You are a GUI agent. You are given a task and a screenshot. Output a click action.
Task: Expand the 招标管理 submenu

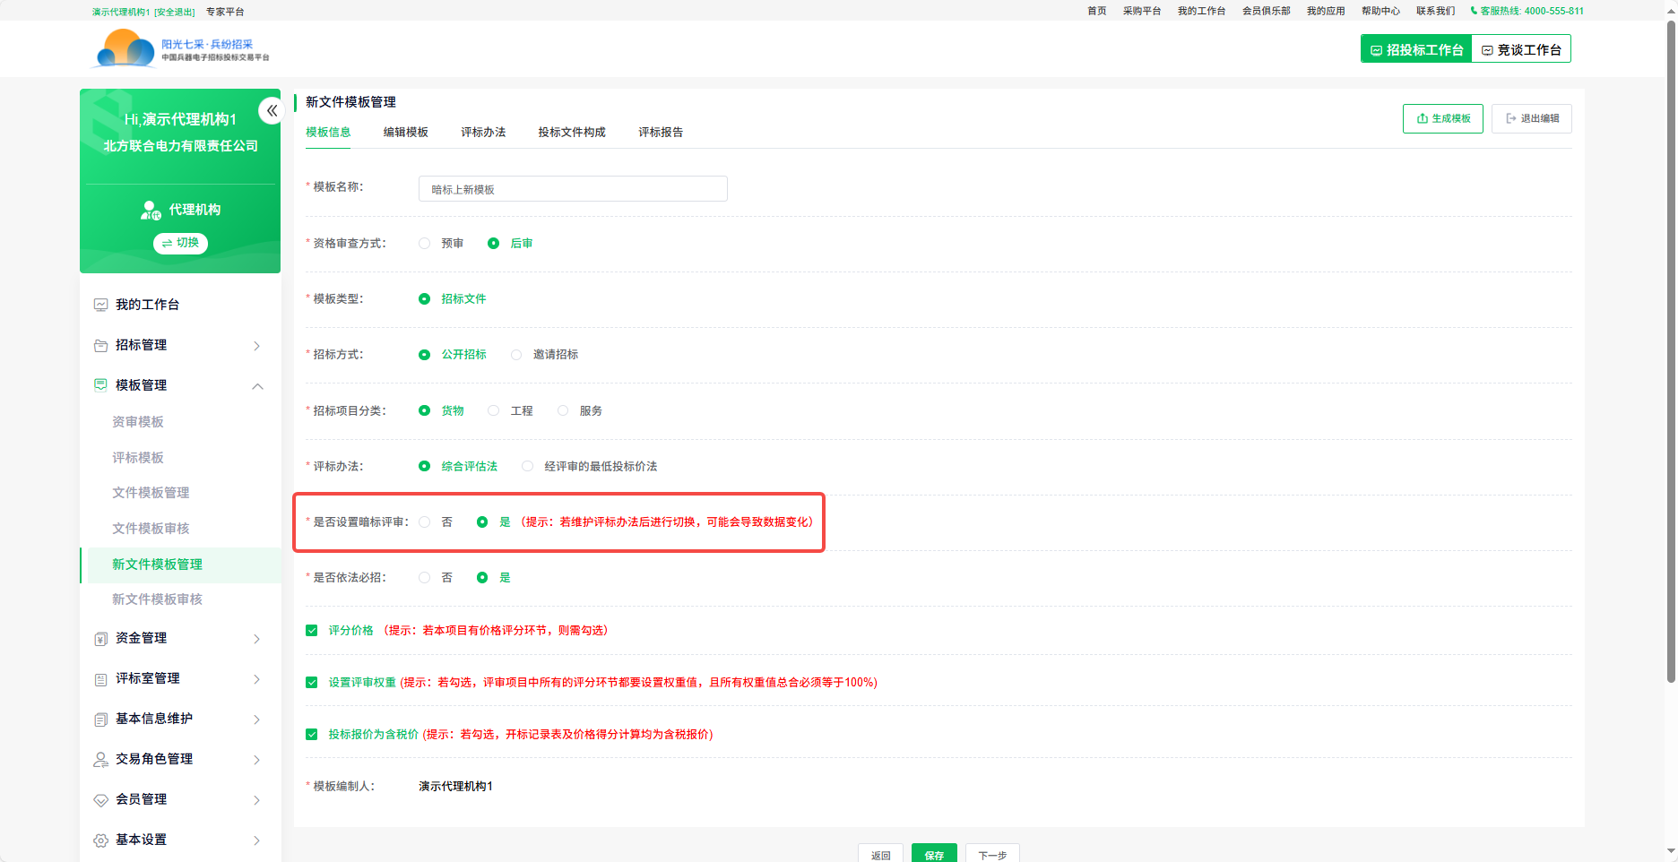(x=256, y=345)
